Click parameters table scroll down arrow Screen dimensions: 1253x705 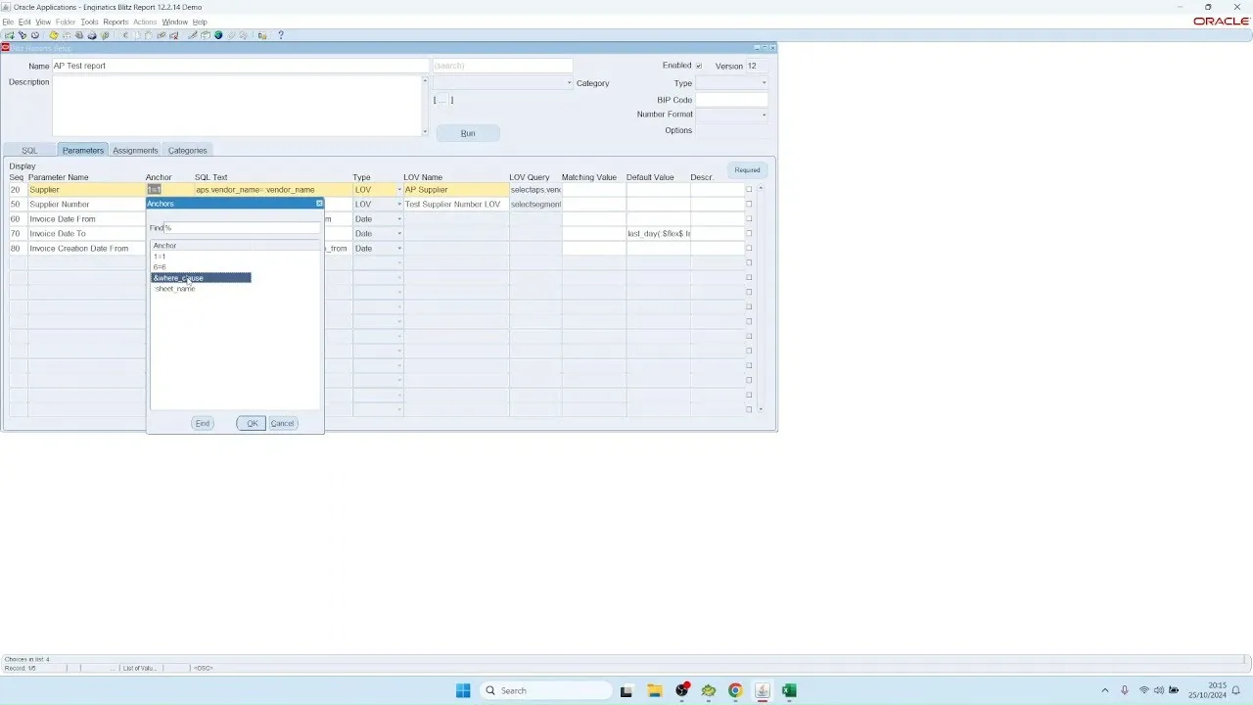(x=761, y=409)
